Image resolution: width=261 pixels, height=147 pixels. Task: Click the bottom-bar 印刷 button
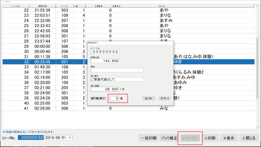(210, 138)
